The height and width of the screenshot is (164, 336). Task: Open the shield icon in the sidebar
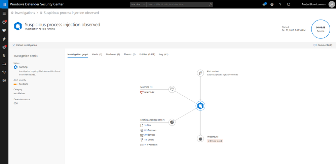click(4, 31)
